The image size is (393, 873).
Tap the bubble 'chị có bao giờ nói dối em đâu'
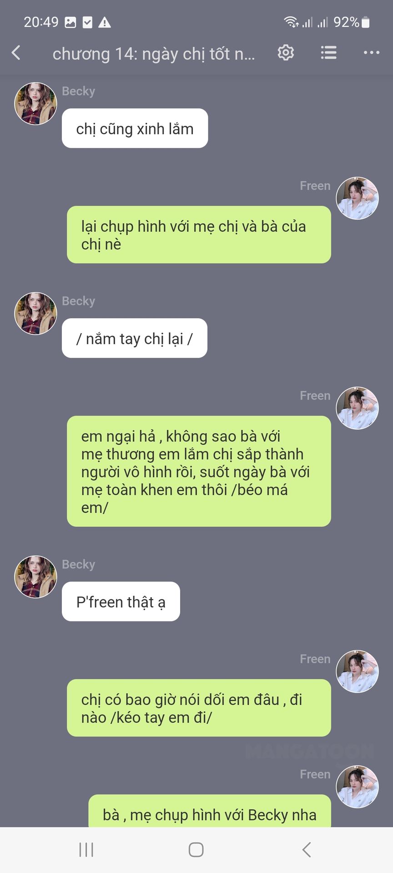pos(199,708)
